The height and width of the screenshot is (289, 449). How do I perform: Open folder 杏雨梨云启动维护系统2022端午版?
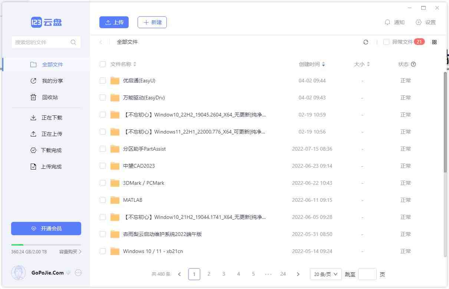click(162, 234)
